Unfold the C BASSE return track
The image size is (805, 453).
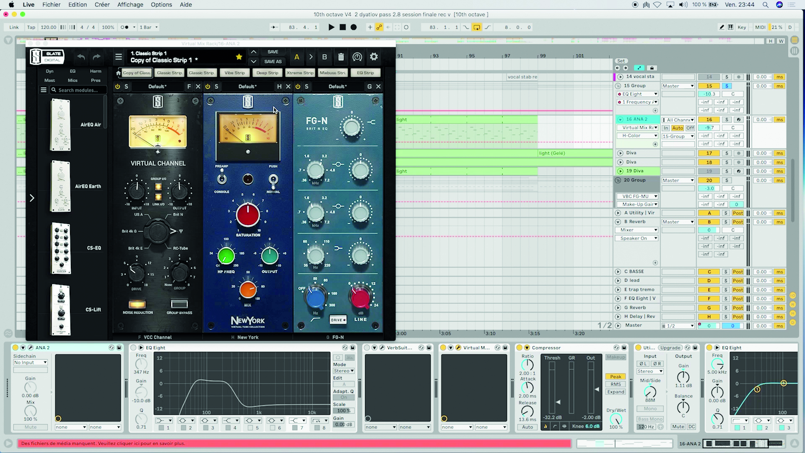(x=618, y=272)
